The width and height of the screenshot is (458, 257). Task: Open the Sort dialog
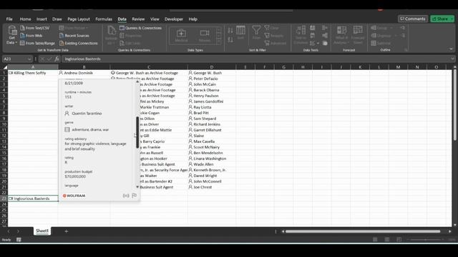point(240,33)
